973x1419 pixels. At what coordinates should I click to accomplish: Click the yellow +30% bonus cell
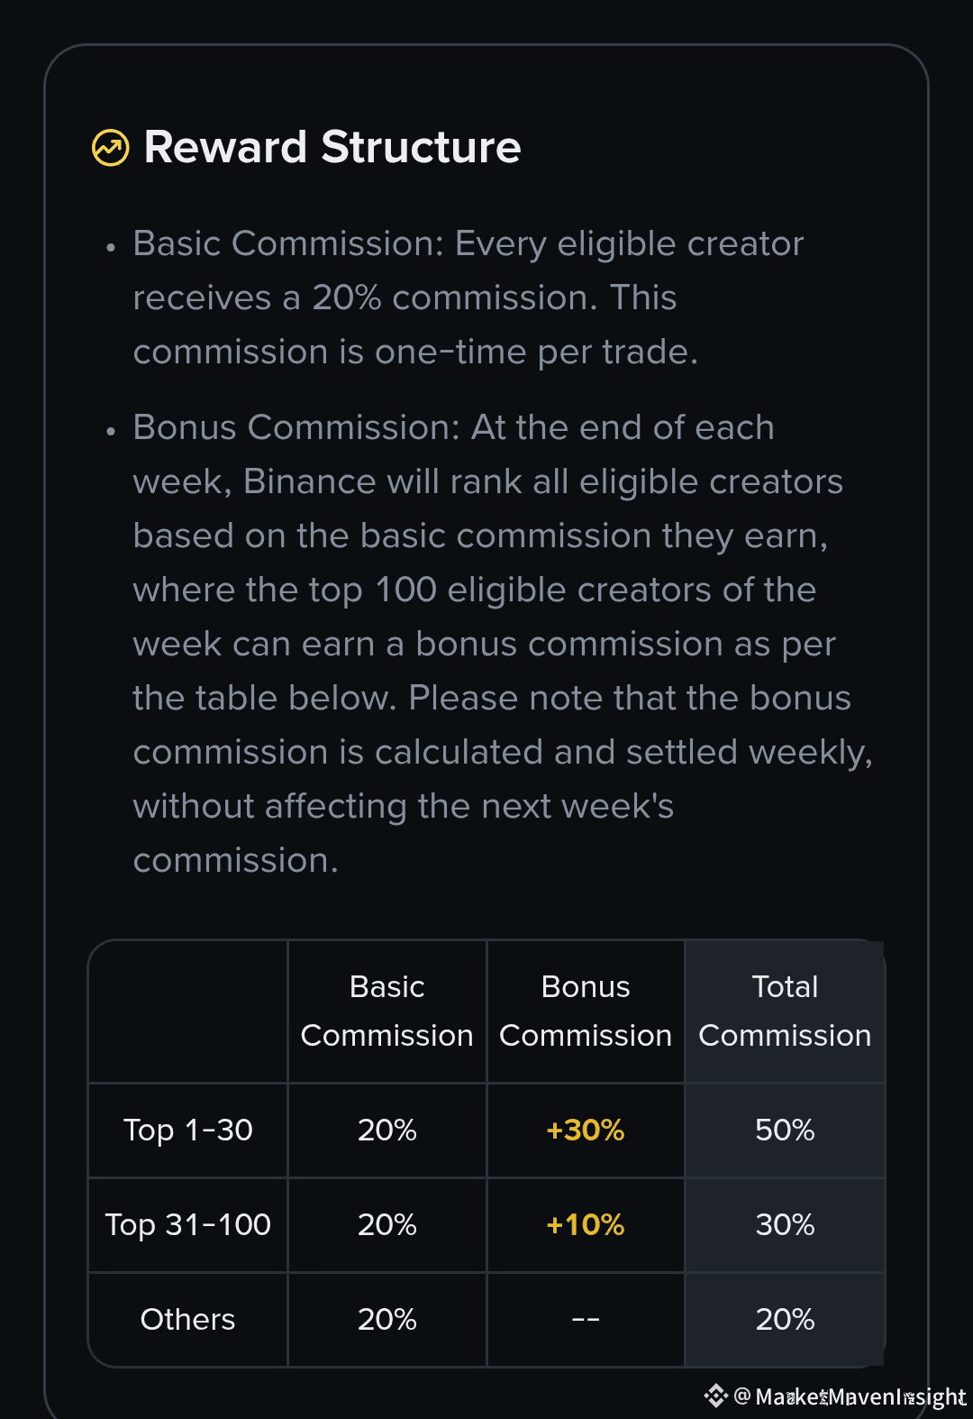586,1130
